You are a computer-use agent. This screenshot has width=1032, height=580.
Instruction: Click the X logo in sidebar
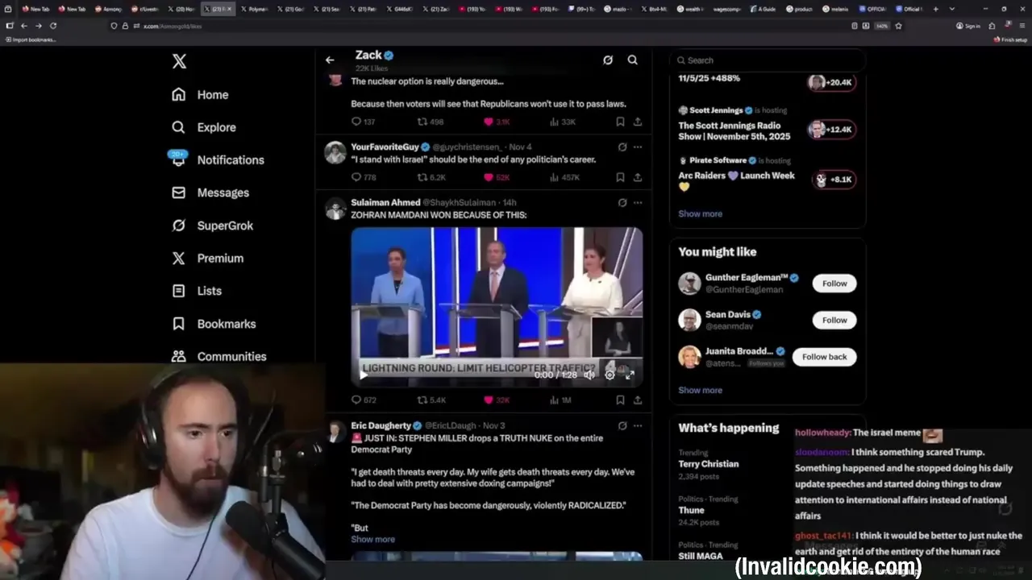point(179,61)
